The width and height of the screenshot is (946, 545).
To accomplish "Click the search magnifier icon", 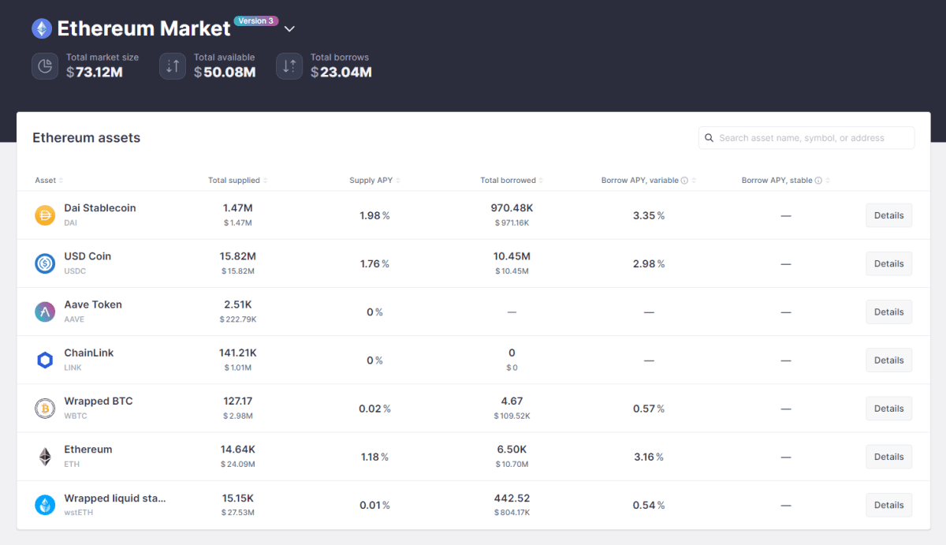I will point(709,138).
